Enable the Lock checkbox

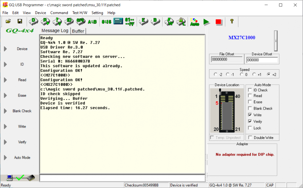pyautogui.click(x=250, y=128)
